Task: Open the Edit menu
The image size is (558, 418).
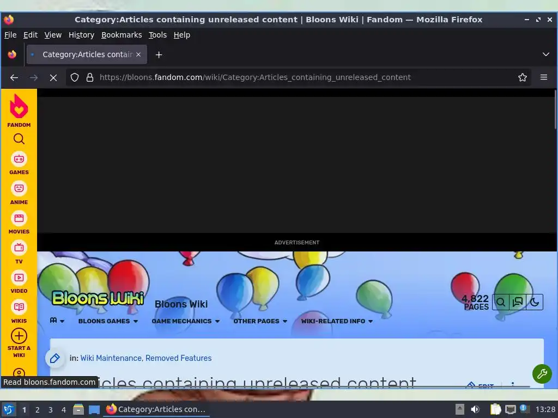Action: [31, 35]
